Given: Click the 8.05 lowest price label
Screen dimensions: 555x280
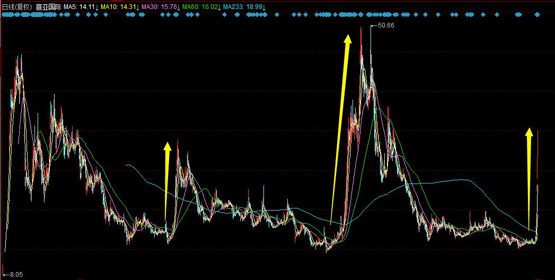Looking at the screenshot, I should 15,275.
